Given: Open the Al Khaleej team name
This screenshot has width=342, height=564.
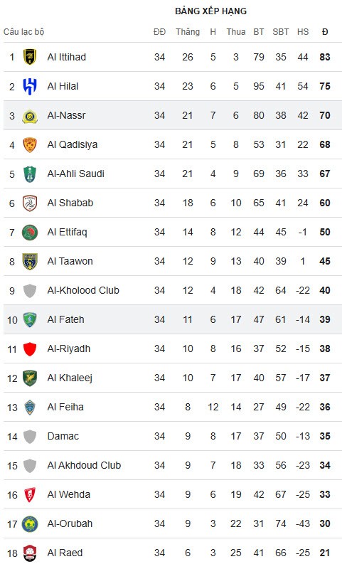Looking at the screenshot, I should click(70, 378).
